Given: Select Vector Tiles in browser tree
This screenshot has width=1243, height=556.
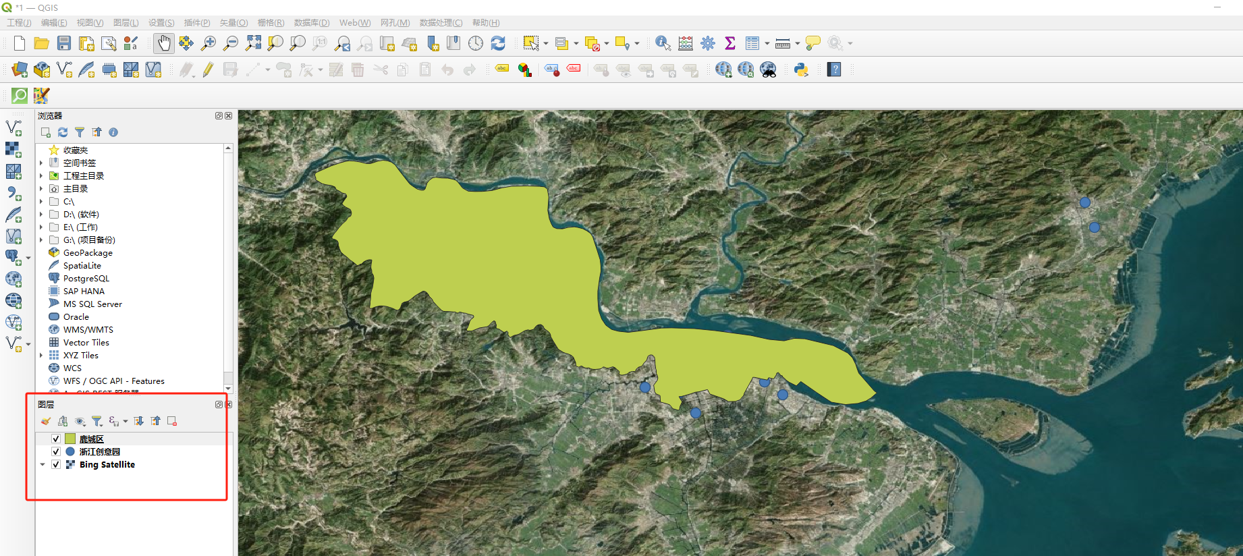Looking at the screenshot, I should pos(86,342).
